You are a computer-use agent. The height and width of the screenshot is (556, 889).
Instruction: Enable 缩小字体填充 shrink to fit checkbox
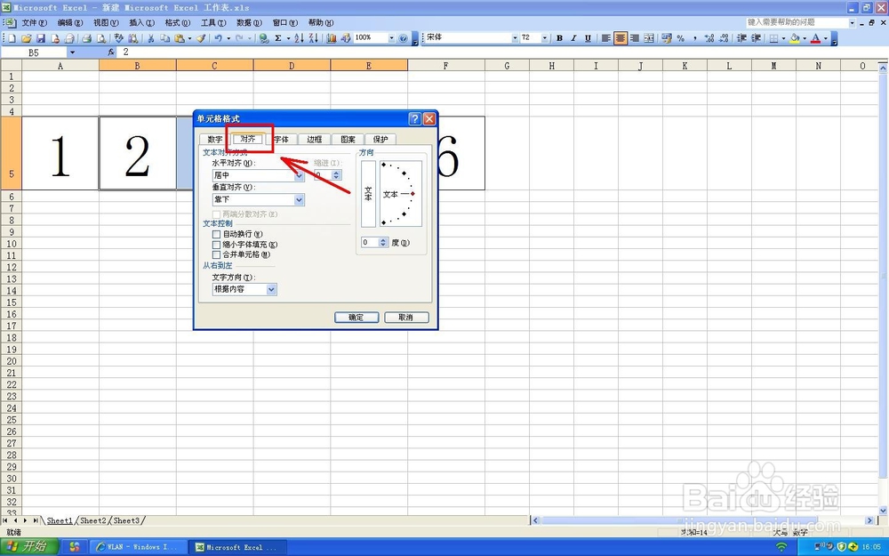pyautogui.click(x=216, y=245)
